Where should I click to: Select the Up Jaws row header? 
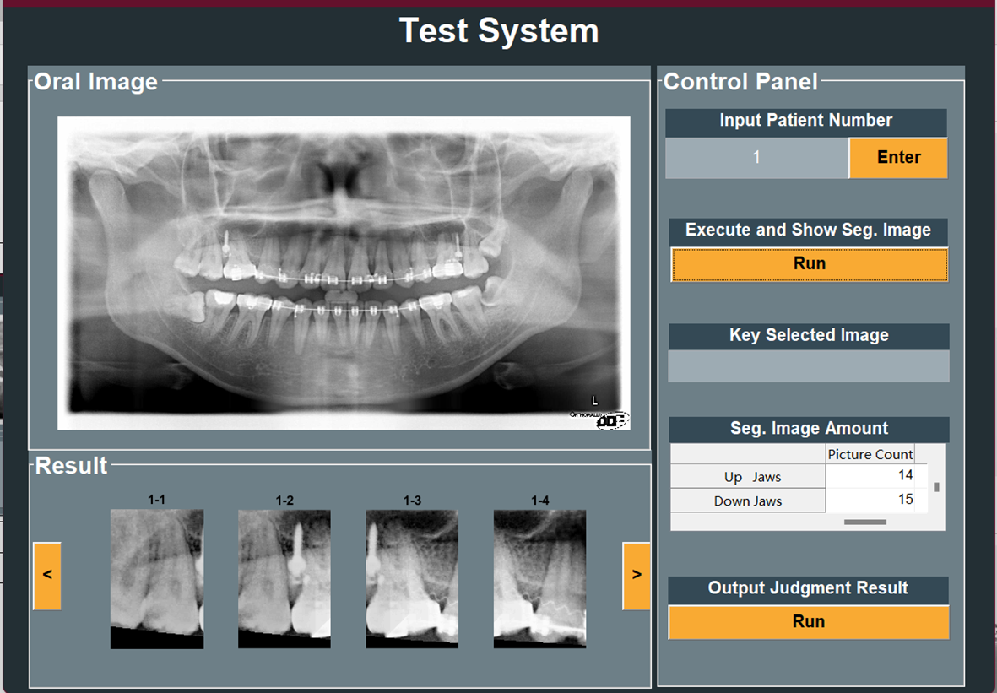(748, 477)
